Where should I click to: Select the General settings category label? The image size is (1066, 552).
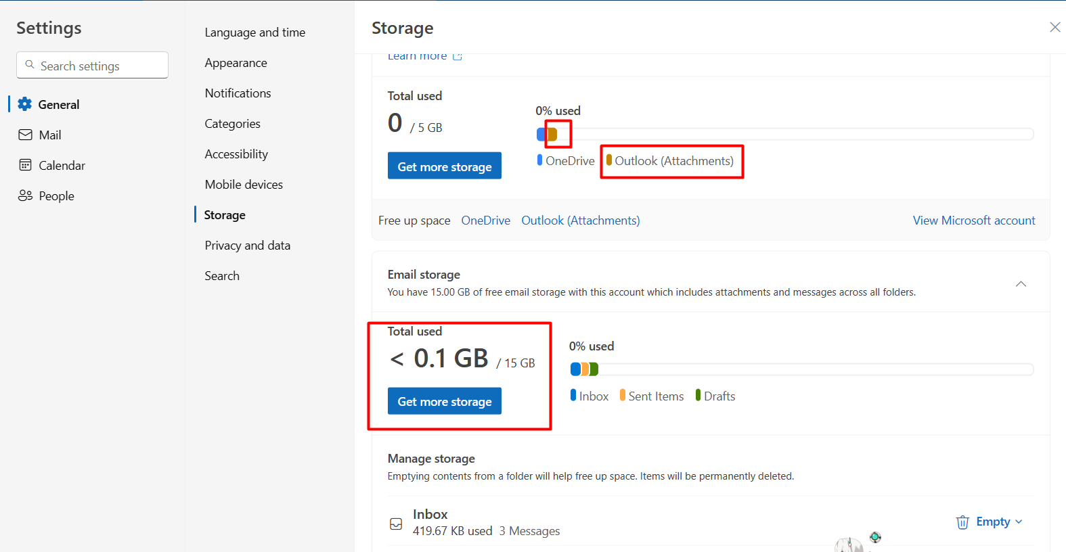click(x=59, y=105)
